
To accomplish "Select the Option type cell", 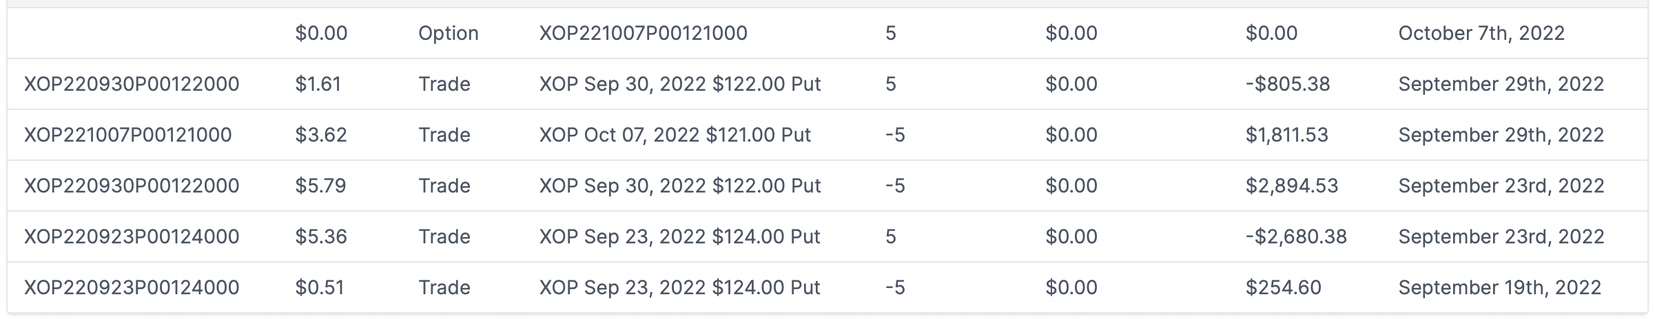I will point(448,33).
